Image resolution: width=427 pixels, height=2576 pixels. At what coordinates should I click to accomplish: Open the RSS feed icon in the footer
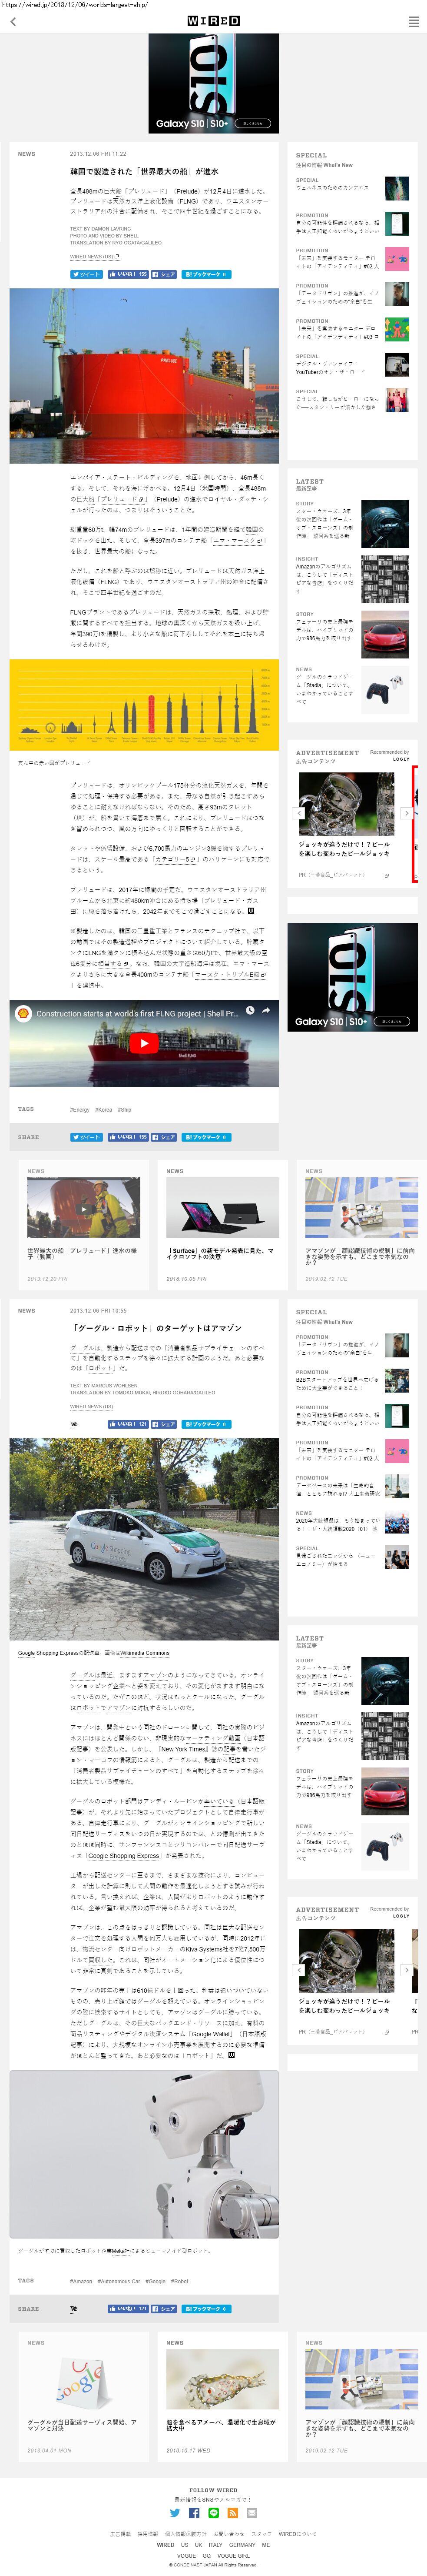(232, 2512)
